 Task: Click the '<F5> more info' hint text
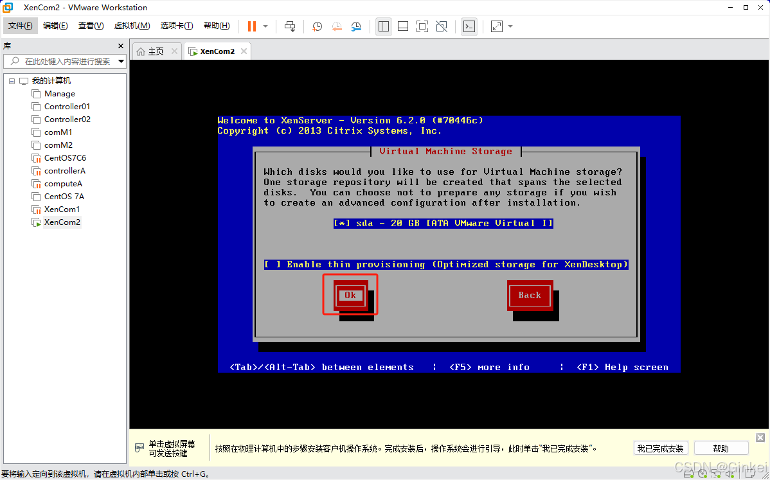(x=490, y=368)
